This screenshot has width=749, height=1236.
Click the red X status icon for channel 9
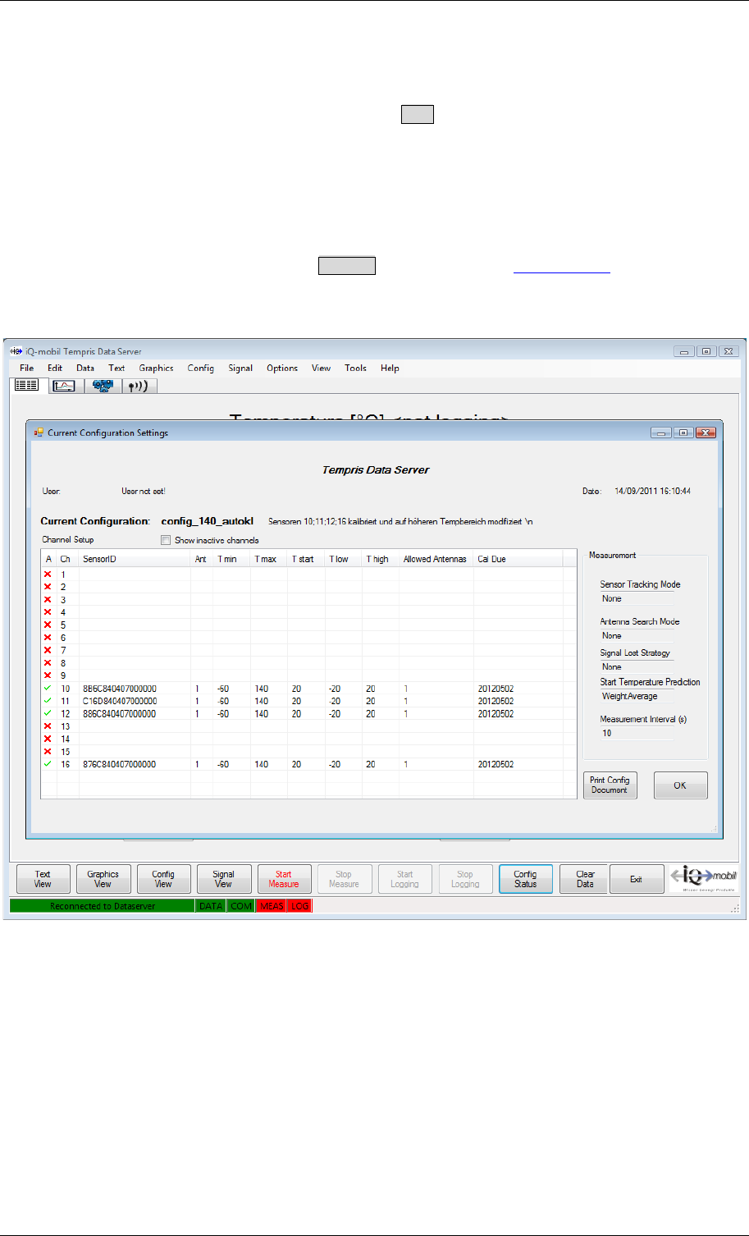pyautogui.click(x=48, y=675)
